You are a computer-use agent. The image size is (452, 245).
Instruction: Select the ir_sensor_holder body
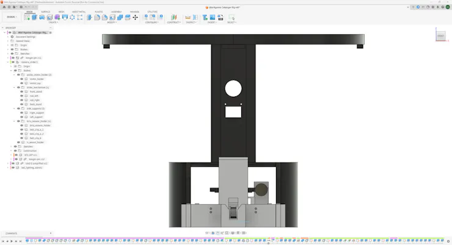point(35,143)
